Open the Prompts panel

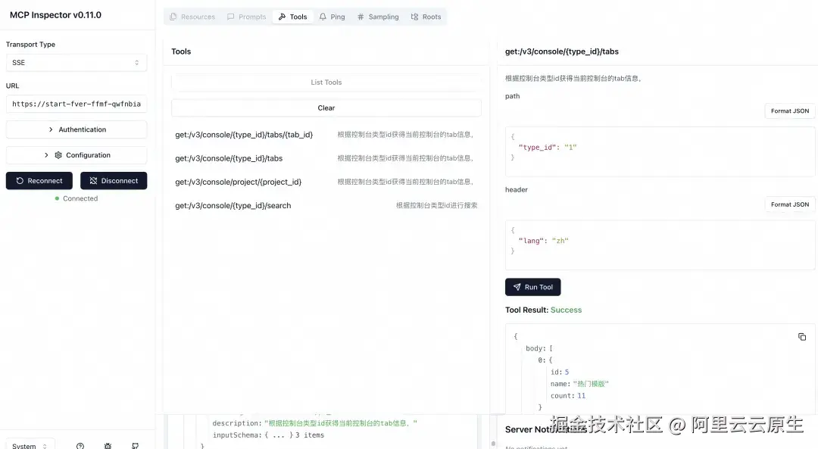tap(246, 16)
